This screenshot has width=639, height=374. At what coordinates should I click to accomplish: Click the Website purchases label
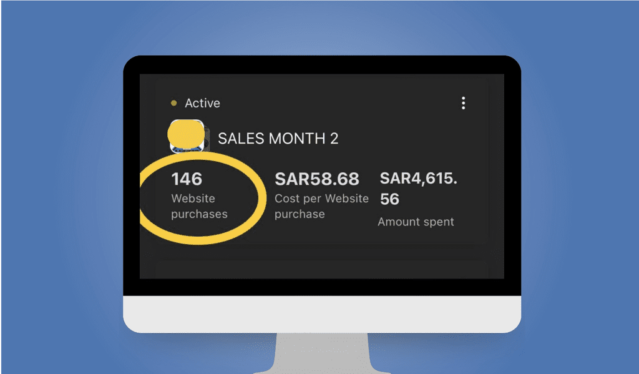click(199, 206)
